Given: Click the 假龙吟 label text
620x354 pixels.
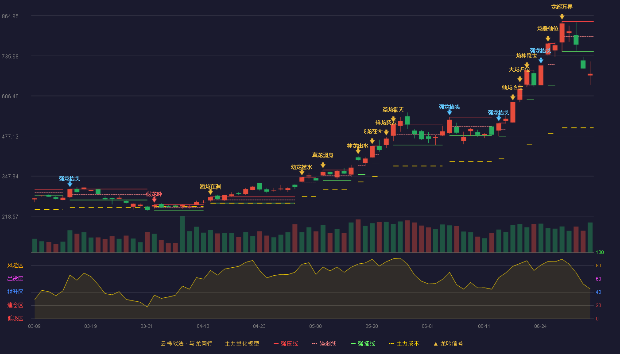Looking at the screenshot, I should pos(154,194).
